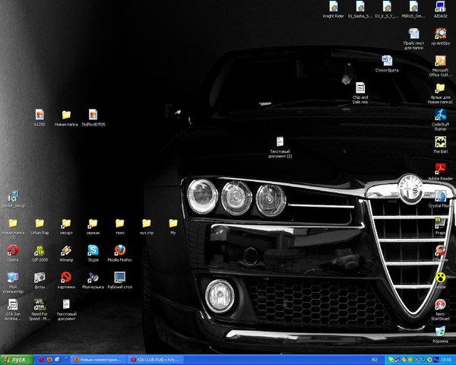Image resolution: width=456 pixels, height=365 pixels.
Task: Open The Bat! mail client icon
Action: [x=440, y=141]
